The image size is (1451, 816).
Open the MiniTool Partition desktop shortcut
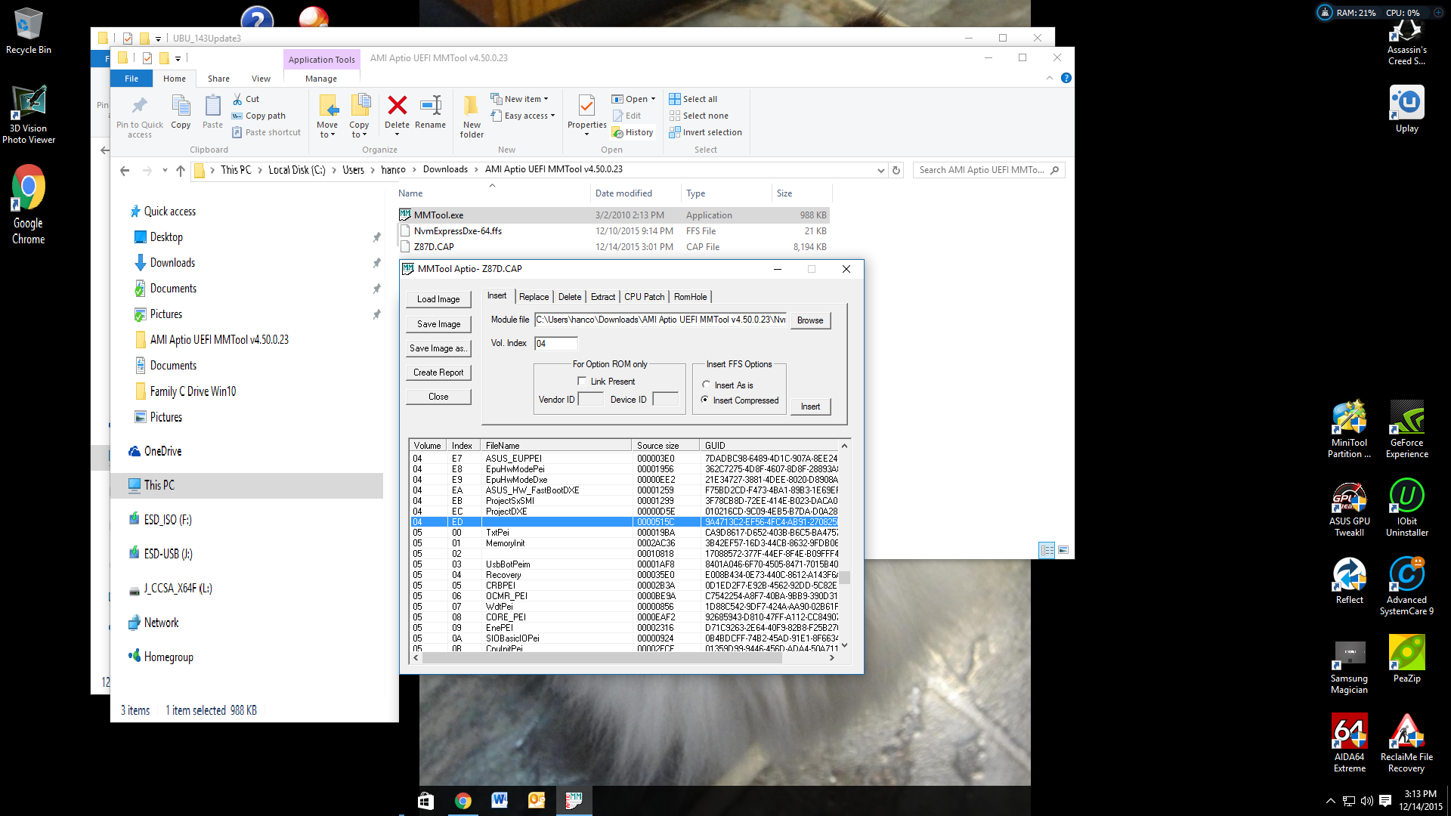1349,430
